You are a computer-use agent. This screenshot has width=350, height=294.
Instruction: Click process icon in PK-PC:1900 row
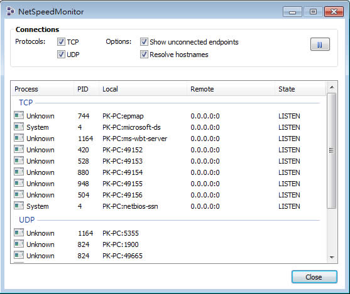pos(19,244)
